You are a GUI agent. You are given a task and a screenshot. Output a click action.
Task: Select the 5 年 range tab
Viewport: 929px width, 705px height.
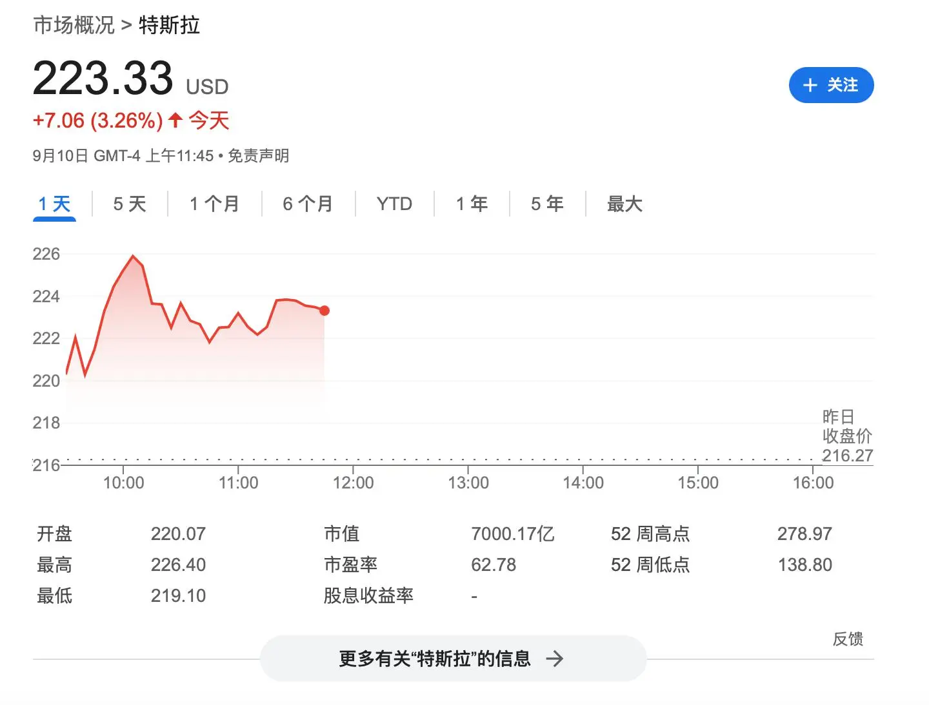click(x=547, y=204)
